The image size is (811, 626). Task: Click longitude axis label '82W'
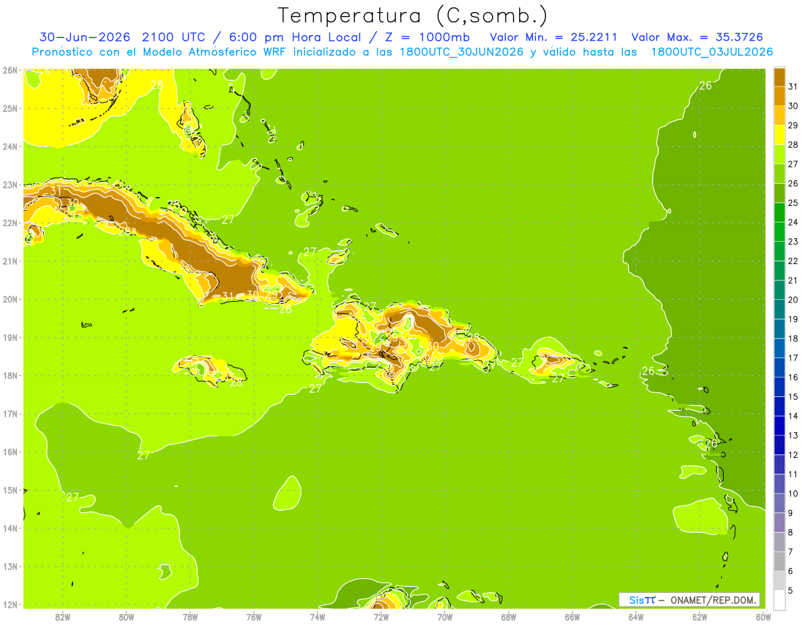63,617
